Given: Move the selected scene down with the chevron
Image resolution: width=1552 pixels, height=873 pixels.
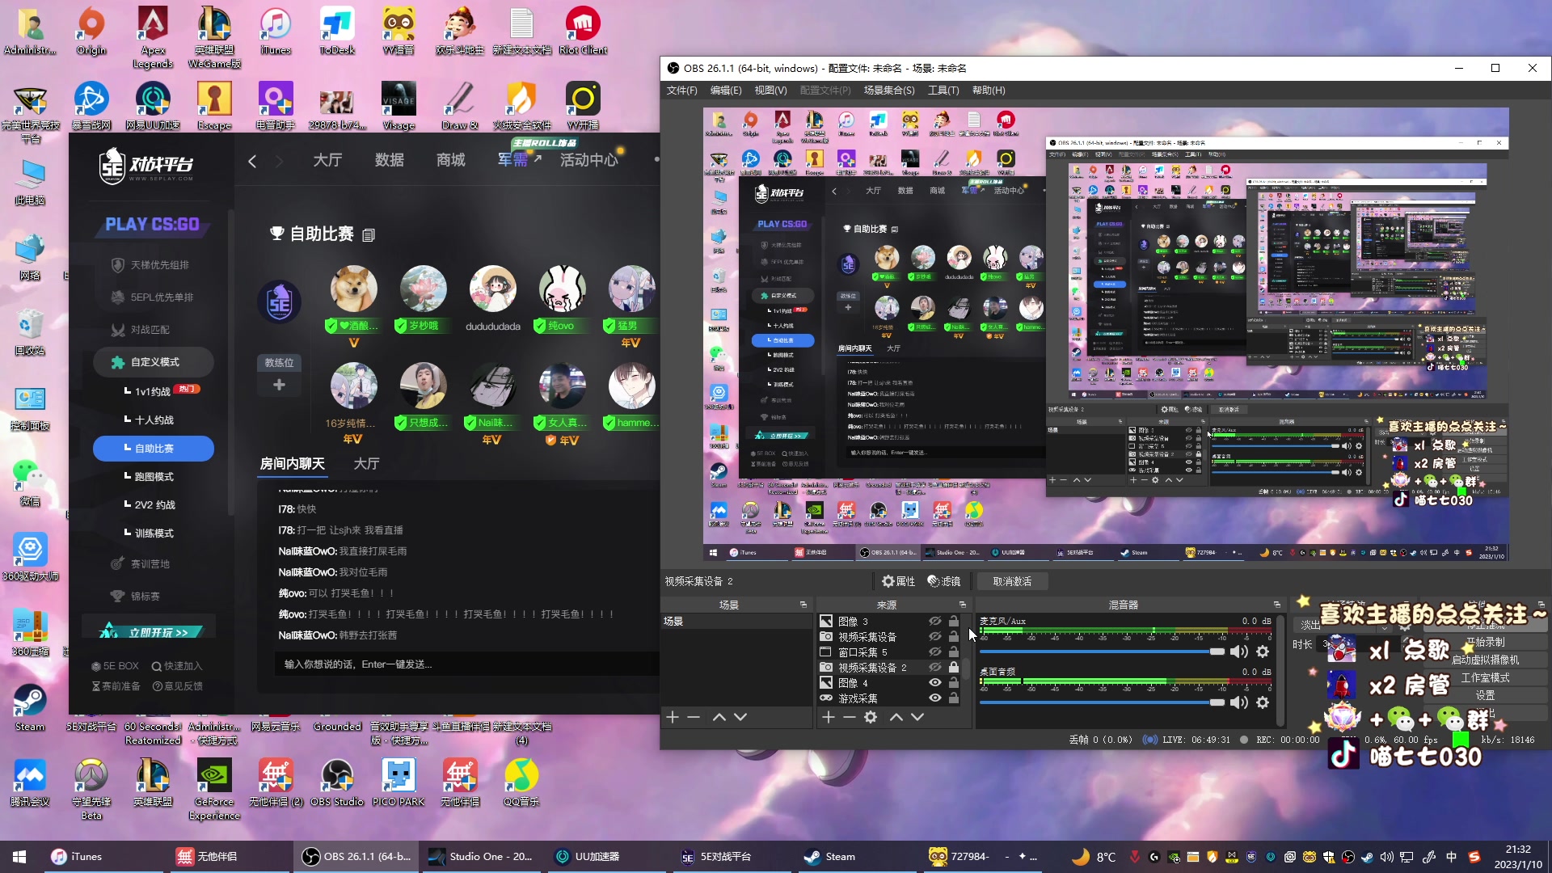Looking at the screenshot, I should (x=740, y=717).
